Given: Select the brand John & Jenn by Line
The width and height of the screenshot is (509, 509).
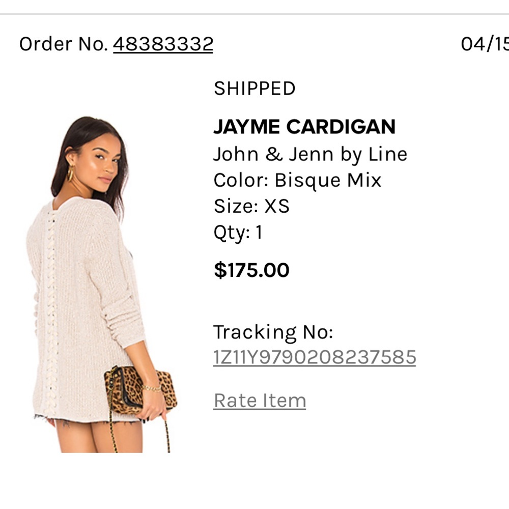Looking at the screenshot, I should [x=310, y=153].
